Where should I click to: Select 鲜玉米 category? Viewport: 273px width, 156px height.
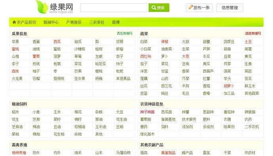(250, 86)
